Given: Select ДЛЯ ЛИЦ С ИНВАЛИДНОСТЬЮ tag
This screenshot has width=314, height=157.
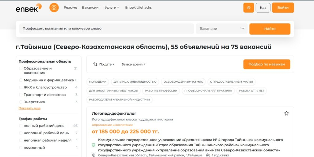Looking at the screenshot, I should [135, 82].
